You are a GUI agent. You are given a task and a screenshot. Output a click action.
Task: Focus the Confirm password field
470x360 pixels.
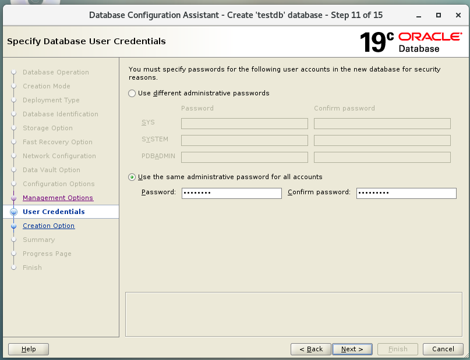pyautogui.click(x=406, y=193)
